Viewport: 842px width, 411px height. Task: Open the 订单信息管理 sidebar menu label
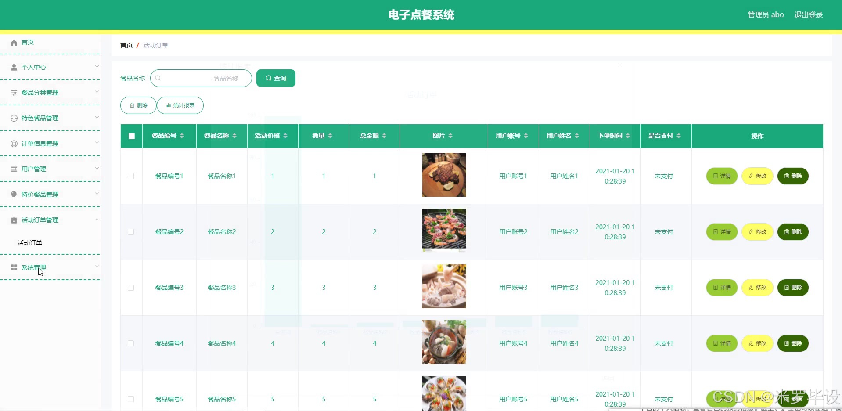pos(40,144)
